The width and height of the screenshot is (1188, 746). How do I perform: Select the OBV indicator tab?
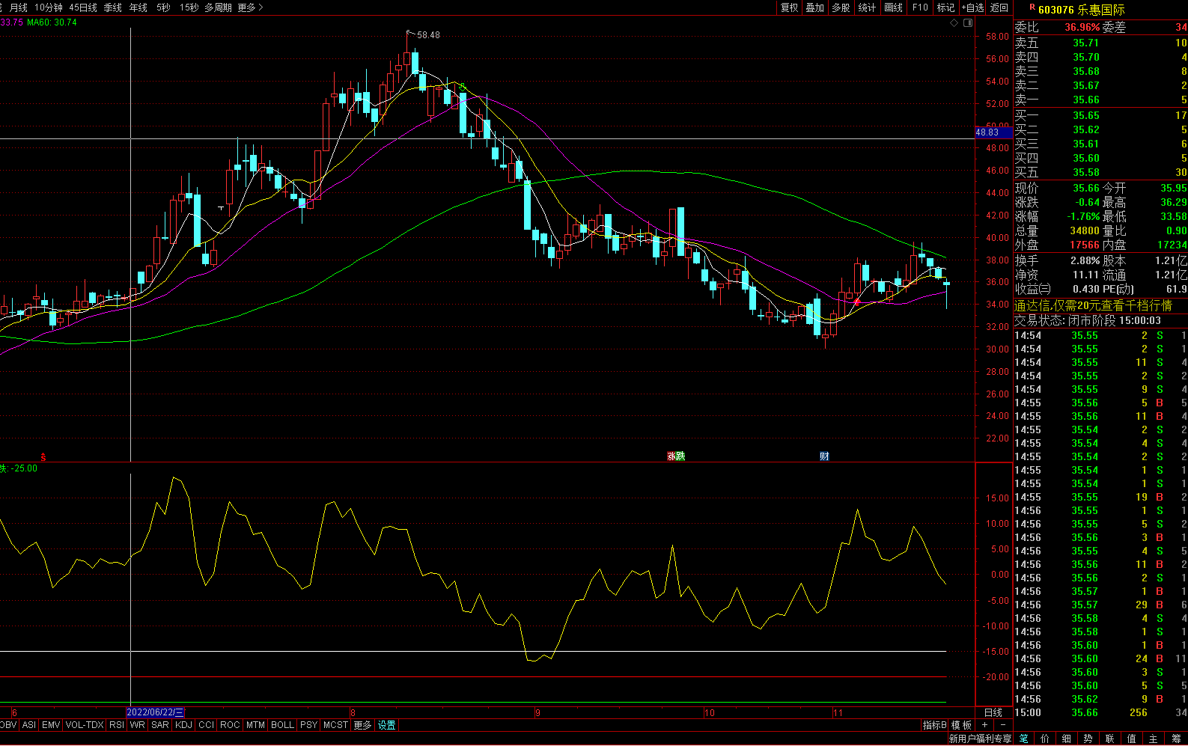[x=8, y=725]
